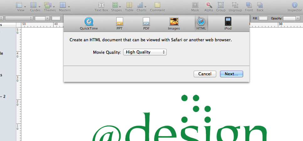The height and width of the screenshot is (141, 303).
Task: Open the Movie Quality dropdown
Action: (145, 52)
